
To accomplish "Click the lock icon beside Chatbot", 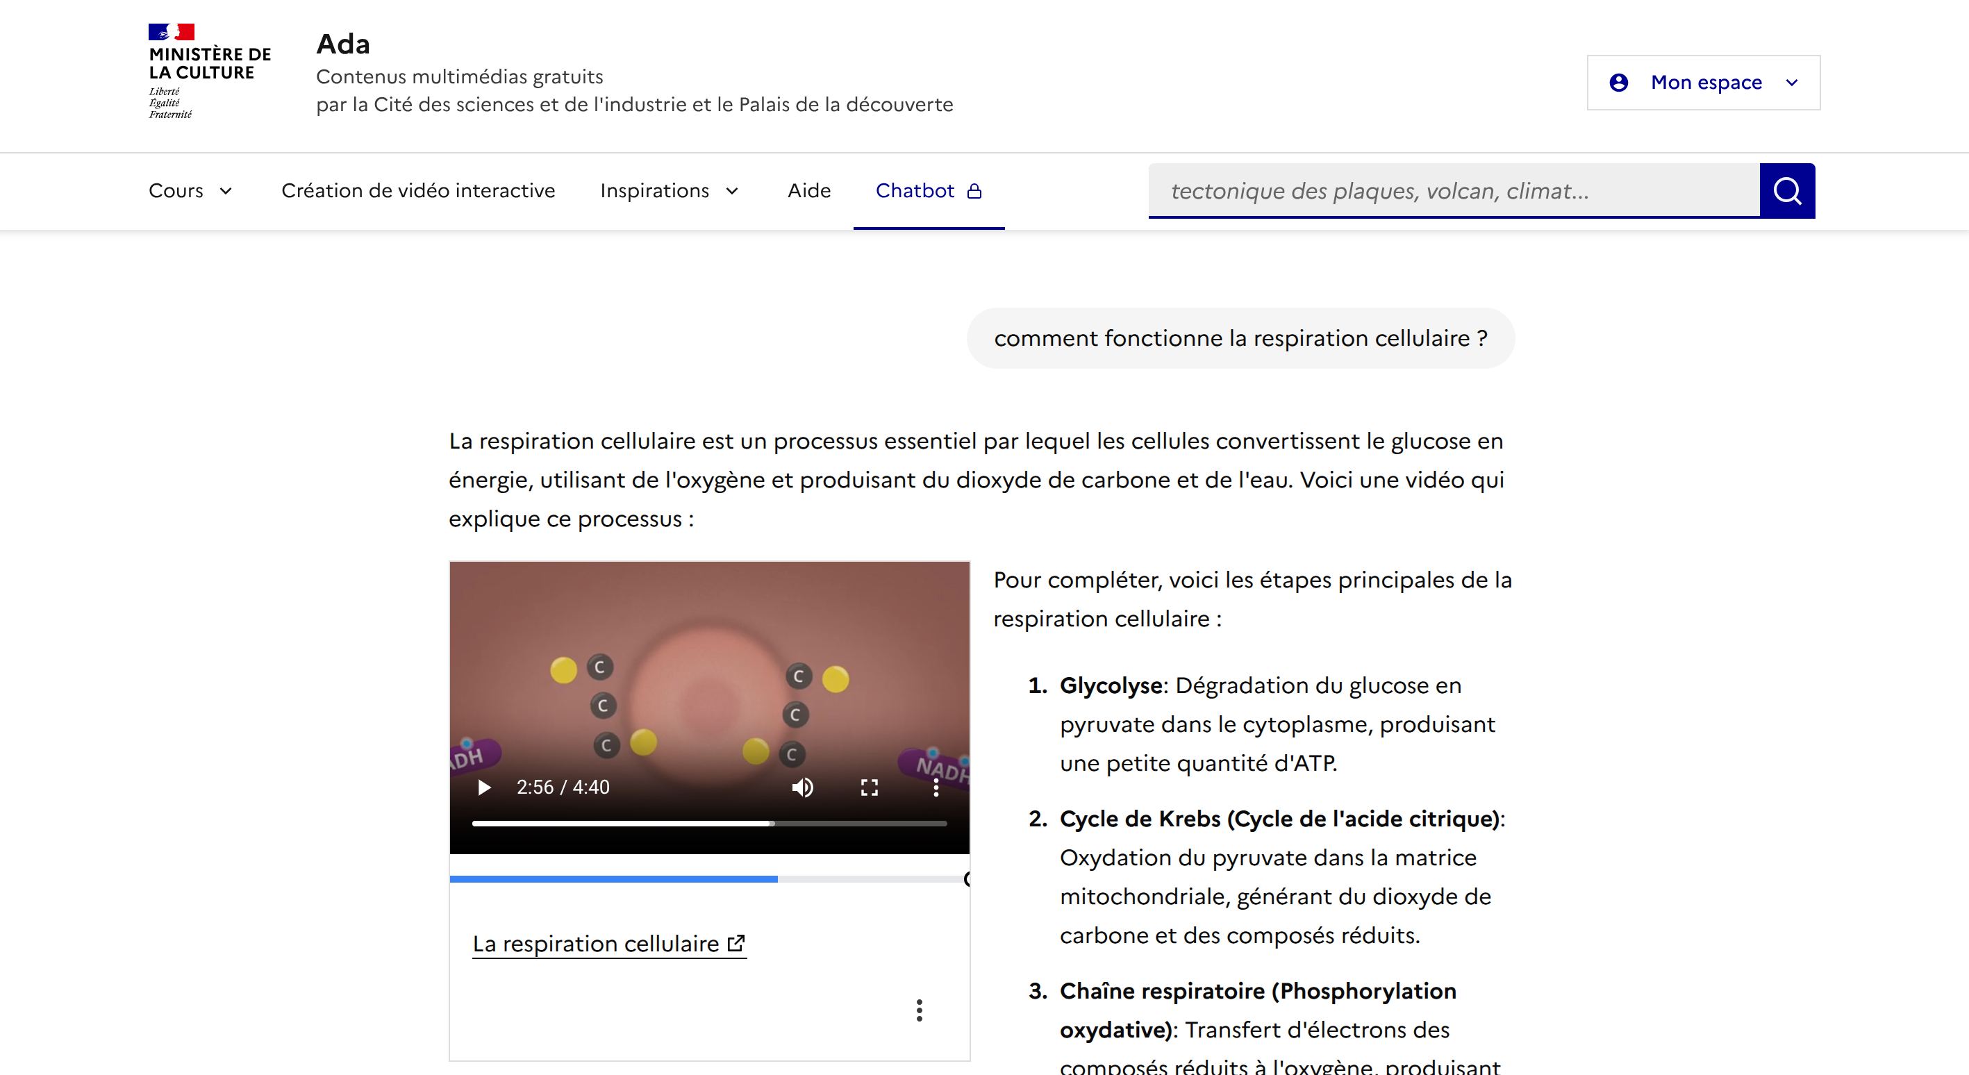I will (x=974, y=191).
